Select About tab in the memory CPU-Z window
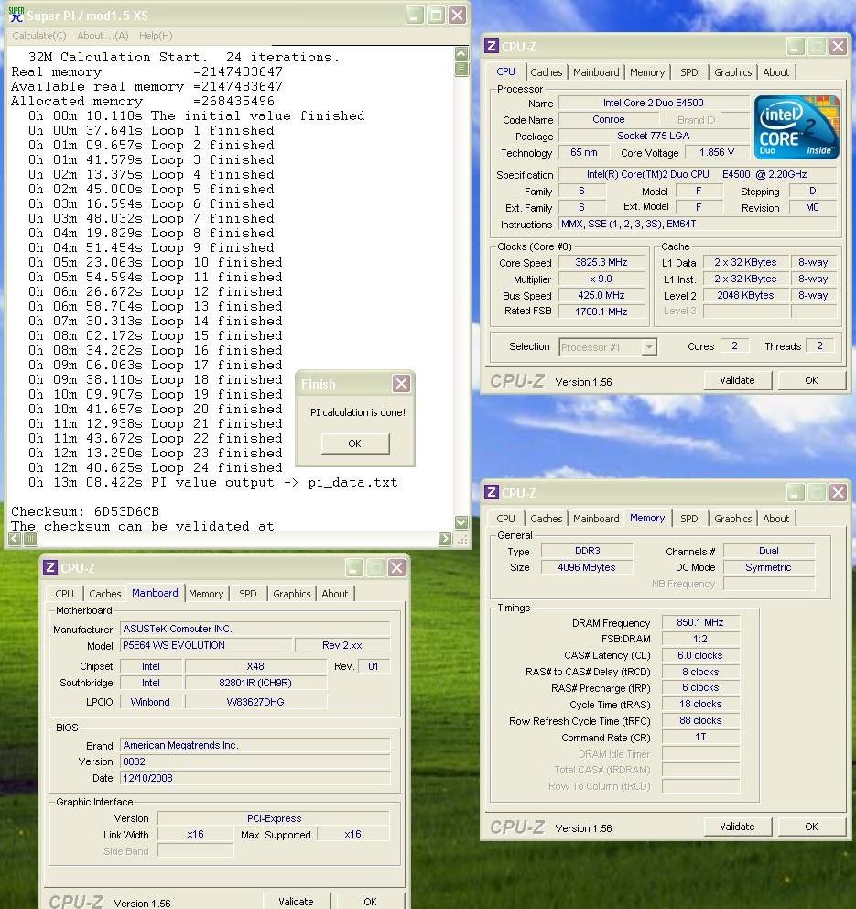856x909 pixels. [775, 519]
